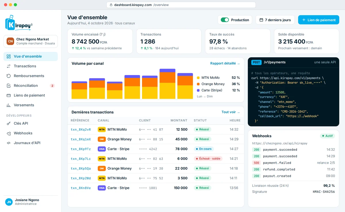Image resolution: width=345 pixels, height=212 pixels.
Task: Select Versements in the sidebar
Action: pos(30,105)
